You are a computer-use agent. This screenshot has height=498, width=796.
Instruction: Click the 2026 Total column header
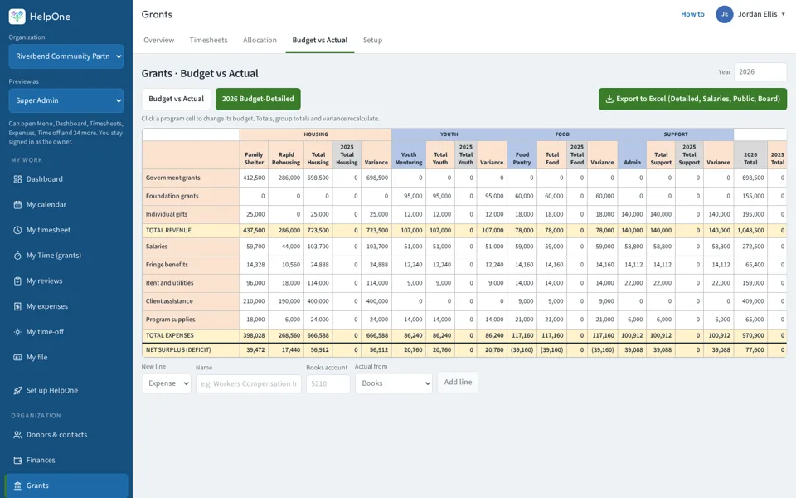click(750, 155)
